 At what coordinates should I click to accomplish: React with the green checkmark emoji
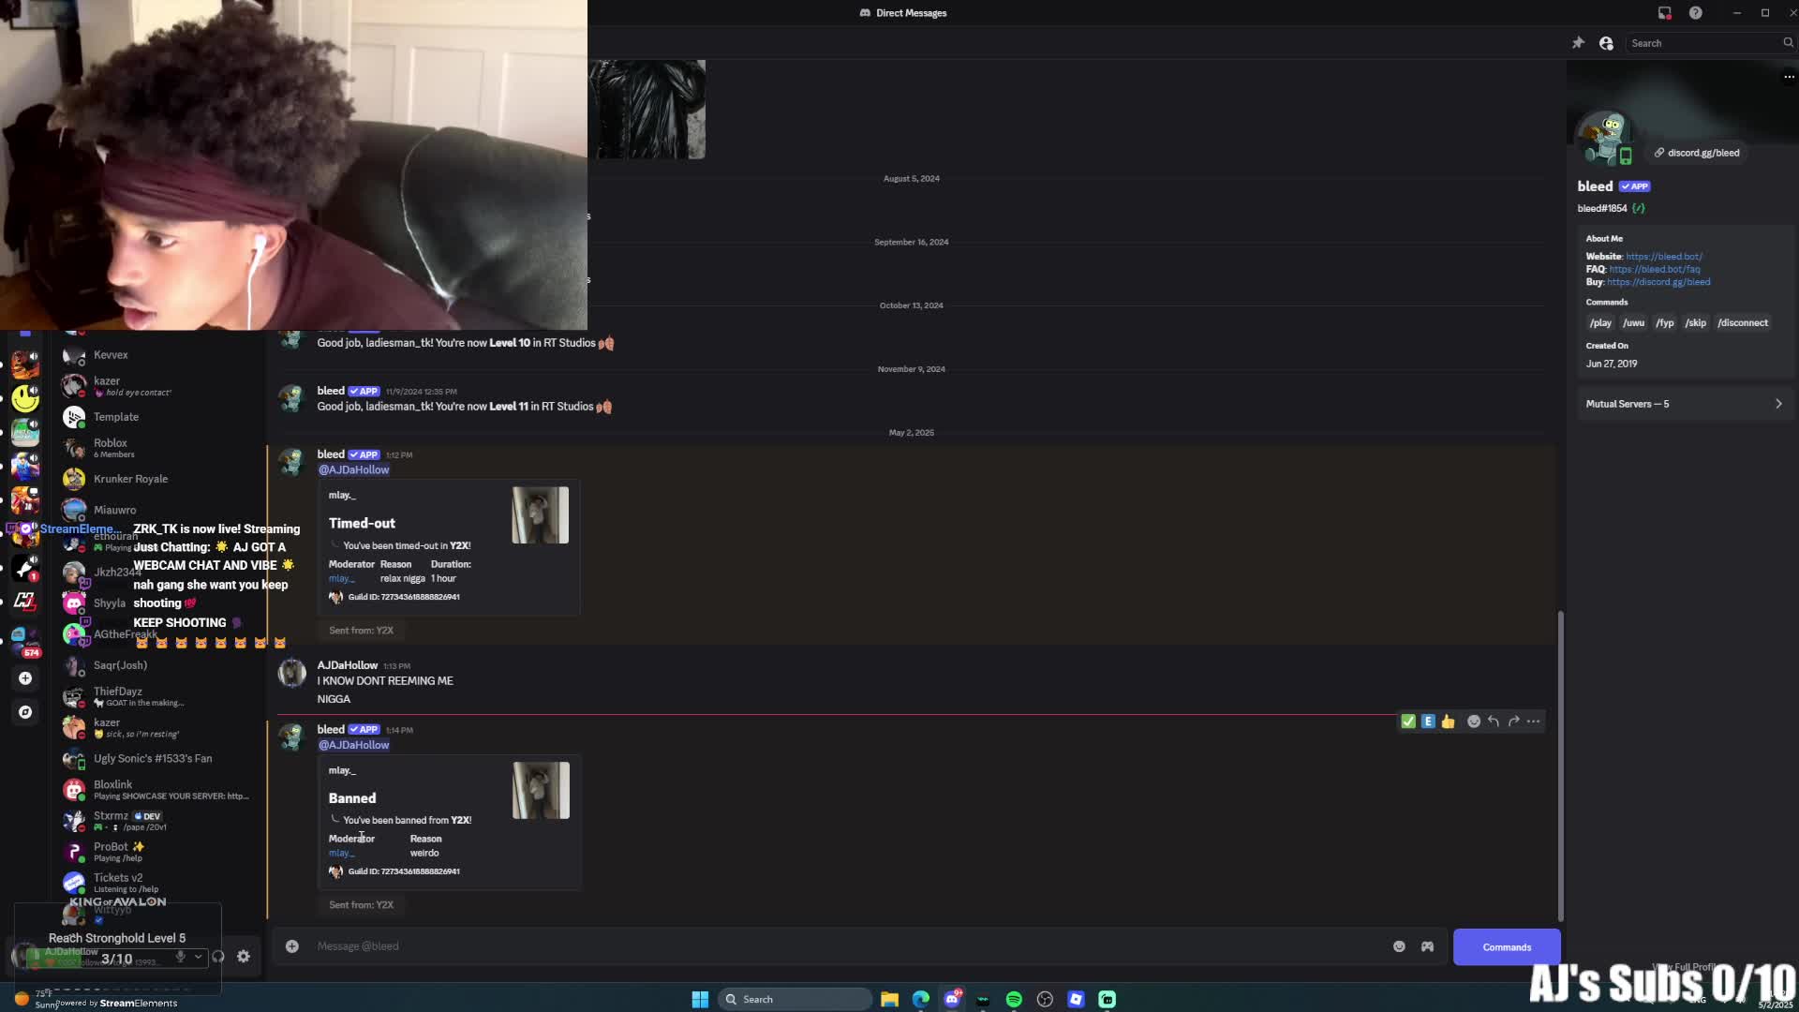[x=1407, y=722]
